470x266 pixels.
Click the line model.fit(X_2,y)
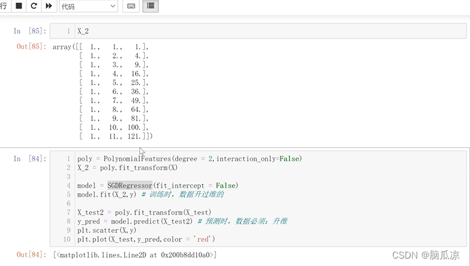106,194
